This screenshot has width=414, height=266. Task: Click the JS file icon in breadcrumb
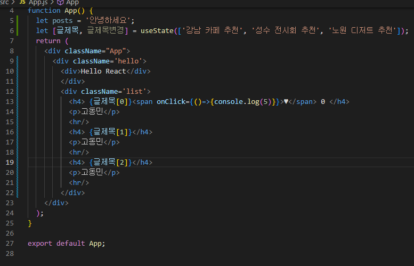coord(22,2)
